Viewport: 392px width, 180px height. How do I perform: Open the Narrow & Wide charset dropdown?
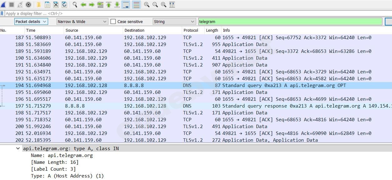[82, 21]
